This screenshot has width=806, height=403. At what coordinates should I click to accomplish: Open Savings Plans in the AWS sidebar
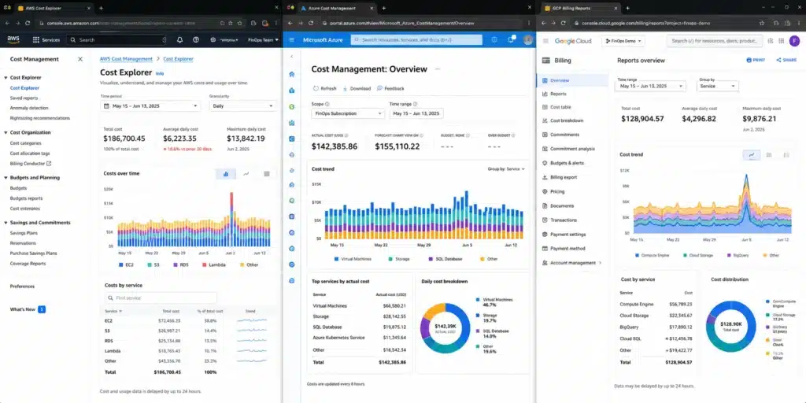tap(24, 233)
